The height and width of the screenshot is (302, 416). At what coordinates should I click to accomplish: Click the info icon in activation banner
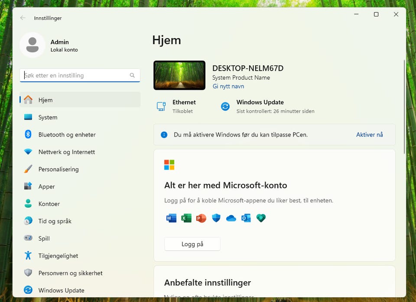pyautogui.click(x=164, y=135)
